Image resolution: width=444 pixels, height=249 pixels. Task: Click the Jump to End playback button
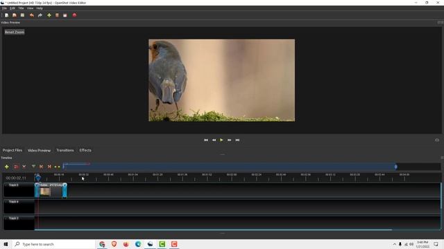237,140
